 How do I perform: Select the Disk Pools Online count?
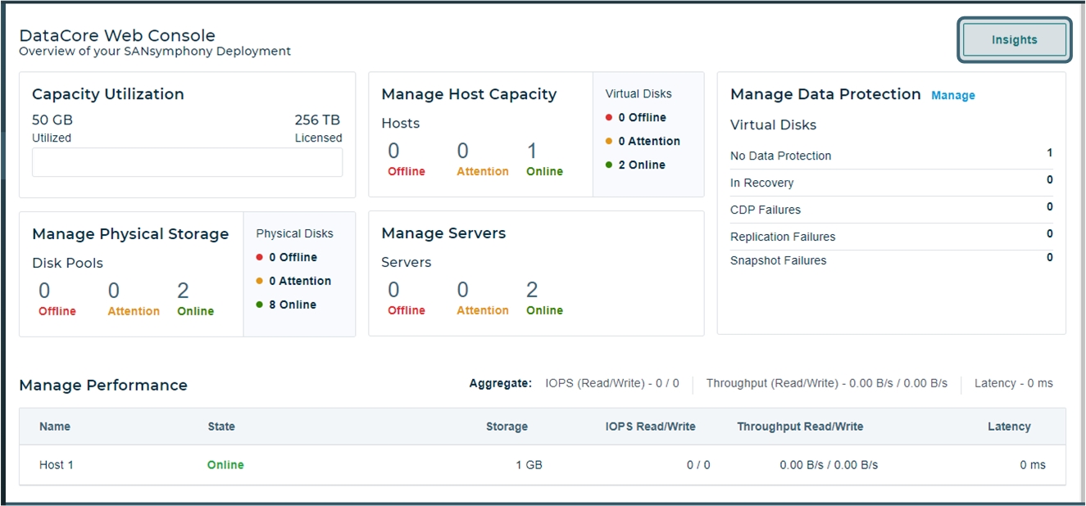tap(183, 291)
